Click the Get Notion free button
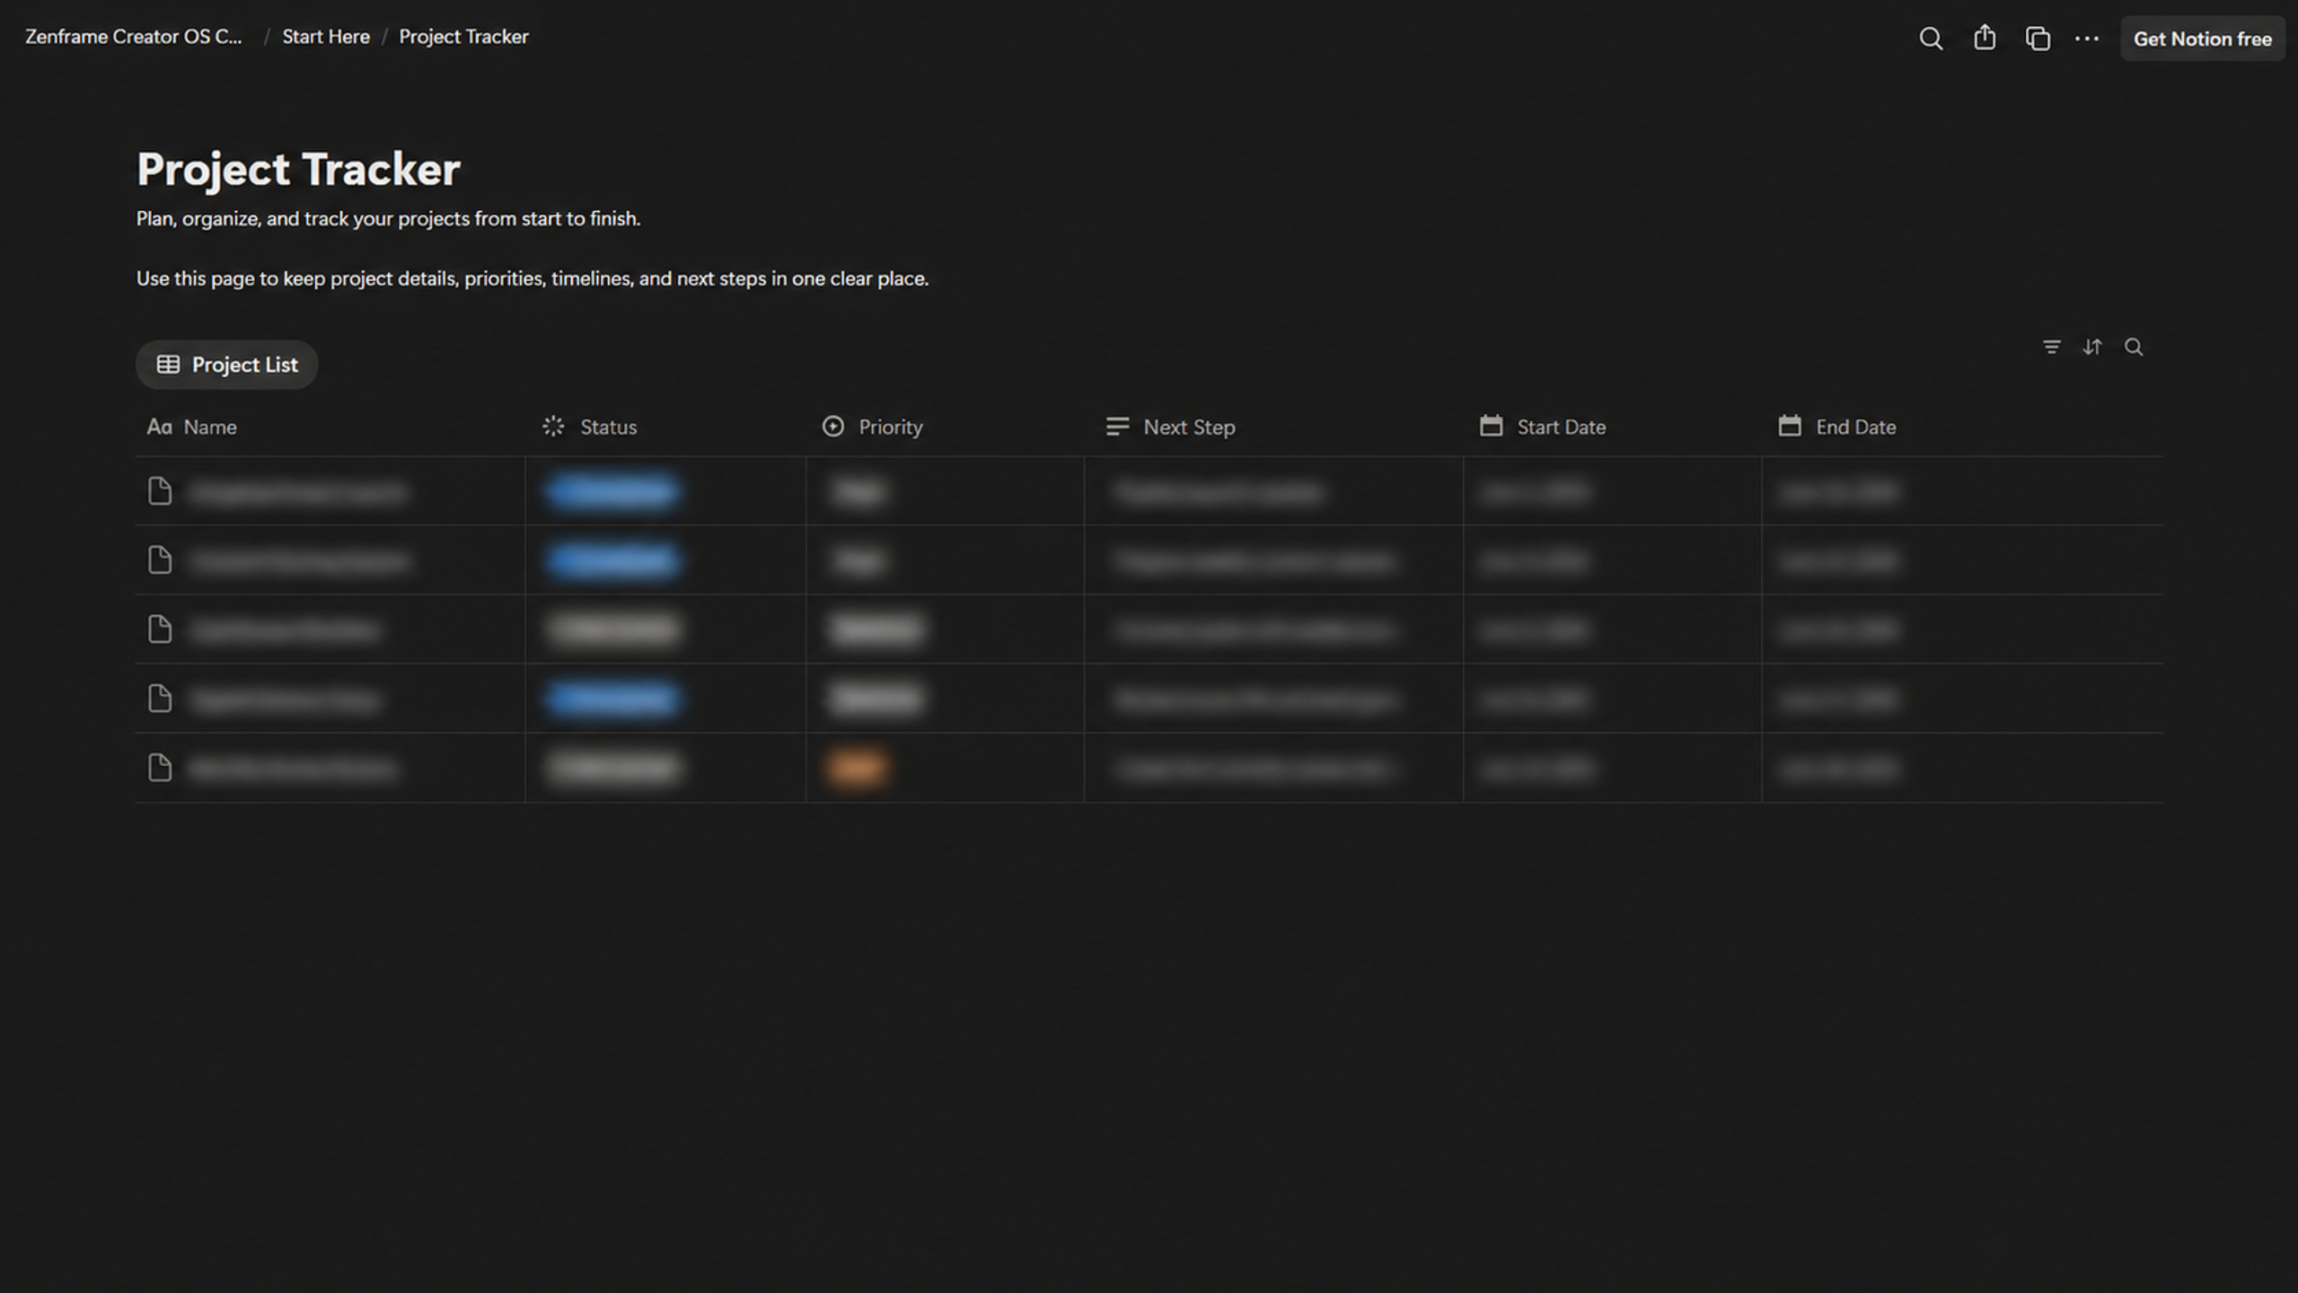The image size is (2298, 1293). coord(2202,39)
